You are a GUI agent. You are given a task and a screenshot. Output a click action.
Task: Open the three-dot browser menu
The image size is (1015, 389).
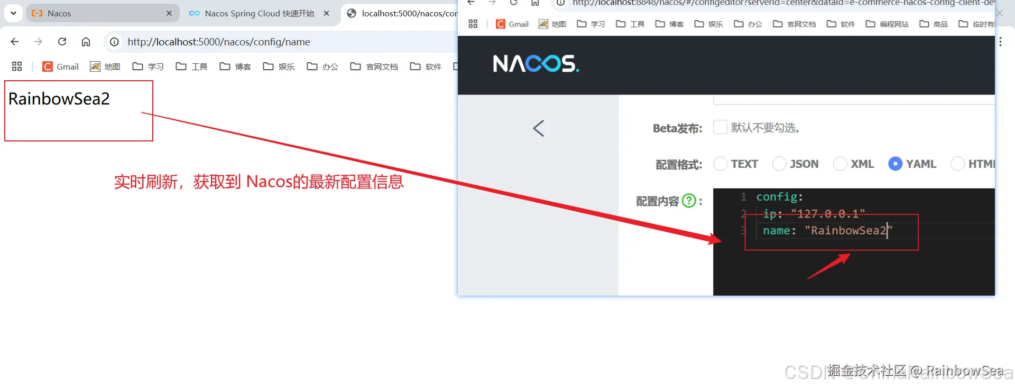(x=1000, y=42)
